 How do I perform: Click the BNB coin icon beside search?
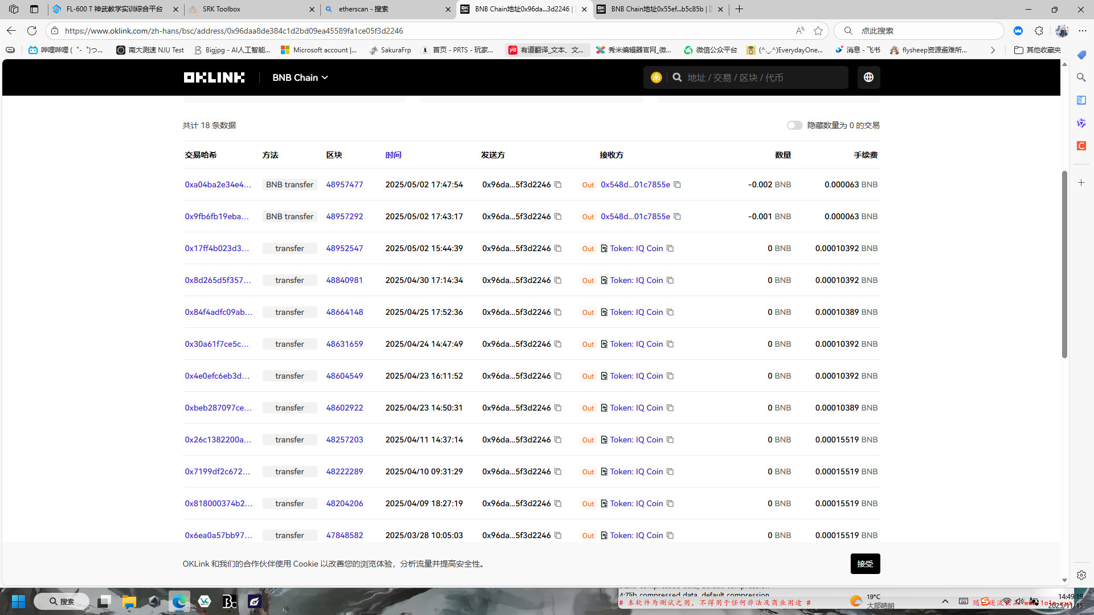(x=656, y=77)
